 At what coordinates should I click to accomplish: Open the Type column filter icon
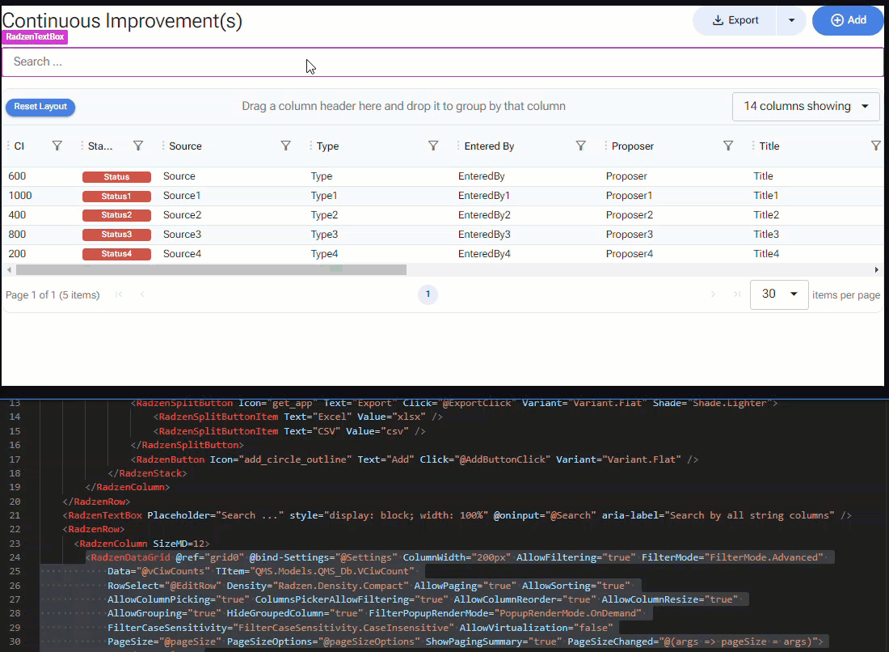pos(433,146)
